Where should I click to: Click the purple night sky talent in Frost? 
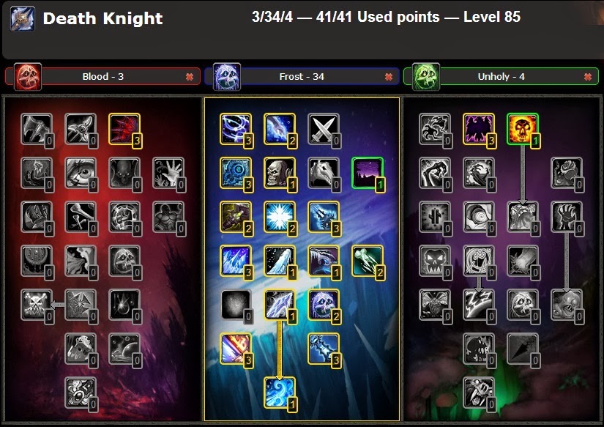368,173
